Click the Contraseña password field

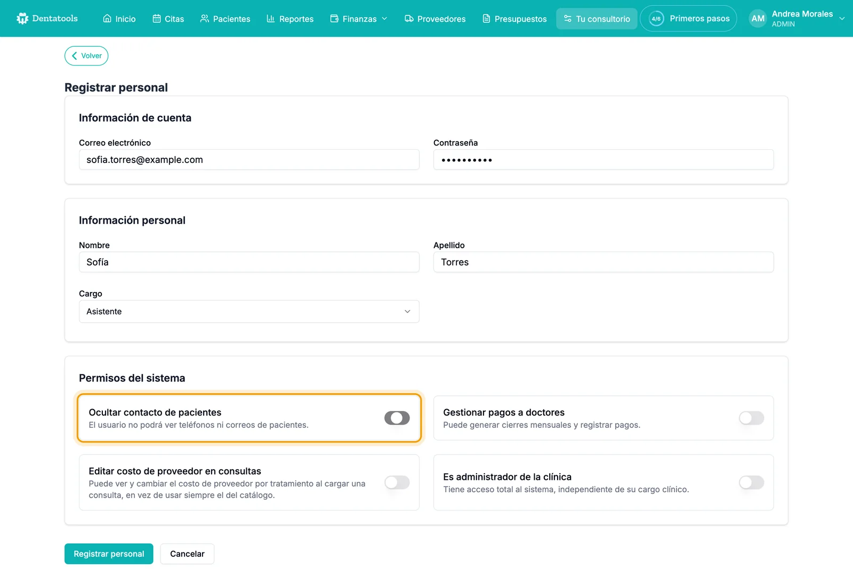[x=603, y=160]
